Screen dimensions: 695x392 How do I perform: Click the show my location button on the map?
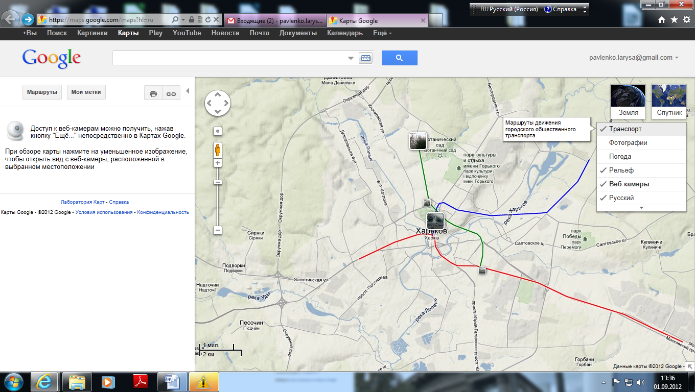point(218,131)
